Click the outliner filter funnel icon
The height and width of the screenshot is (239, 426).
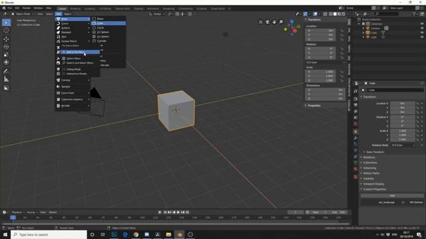(415, 14)
